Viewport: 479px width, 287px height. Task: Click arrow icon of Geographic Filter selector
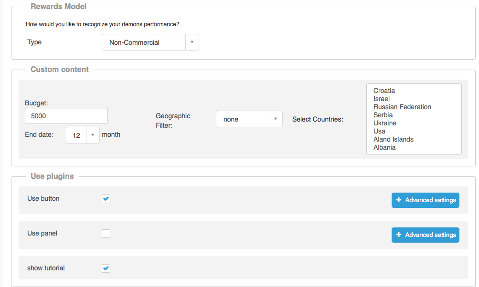[x=276, y=119]
